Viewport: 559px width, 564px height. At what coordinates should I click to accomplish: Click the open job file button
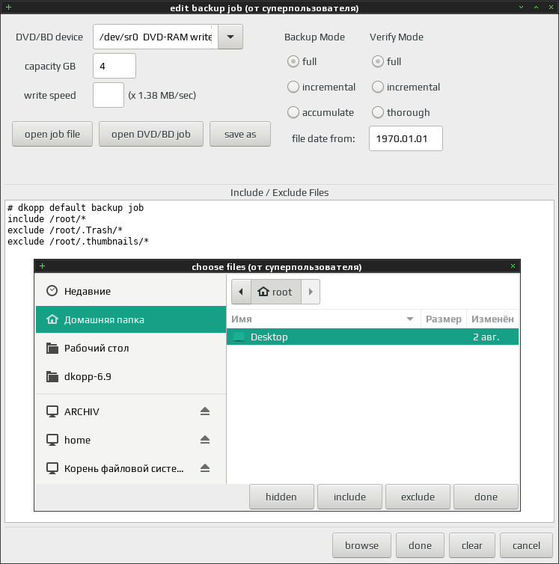click(x=52, y=134)
